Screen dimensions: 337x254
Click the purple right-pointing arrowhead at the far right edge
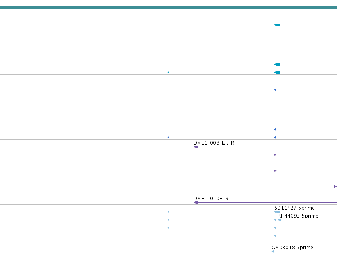(335, 187)
